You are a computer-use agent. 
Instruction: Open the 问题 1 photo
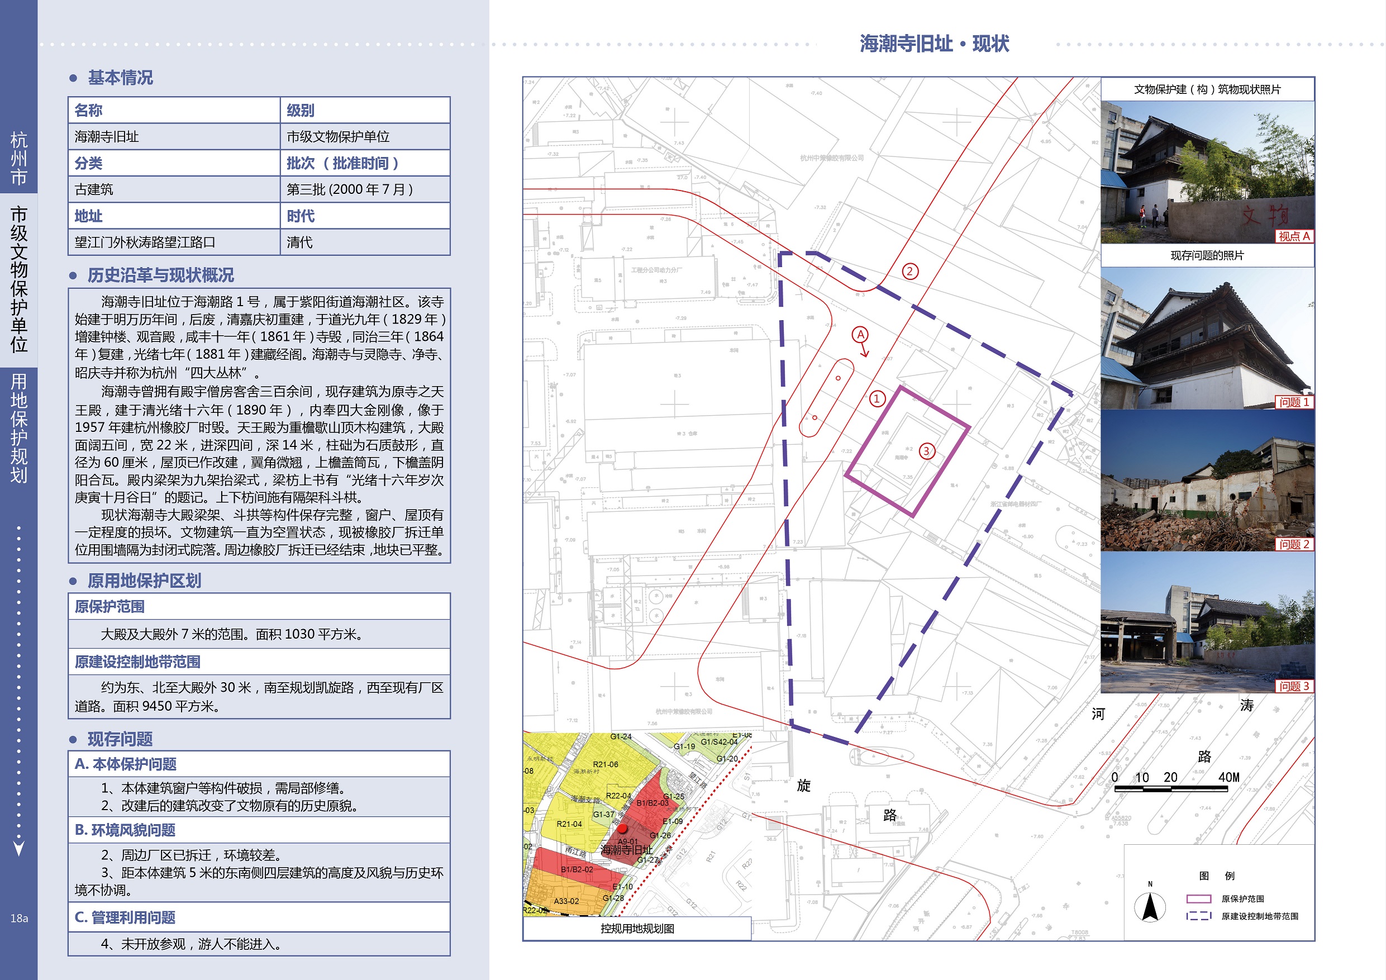[1207, 338]
